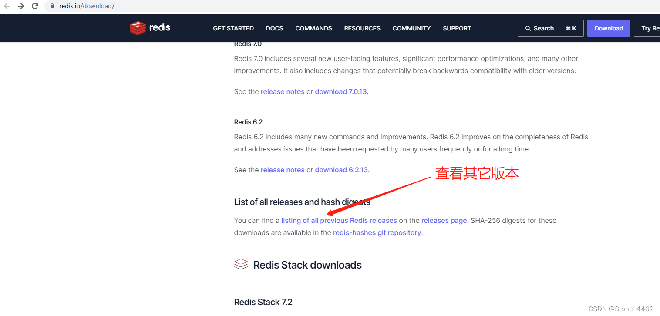Click the address bar URL redis.io/download/
This screenshot has height=316, width=660.
click(87, 6)
